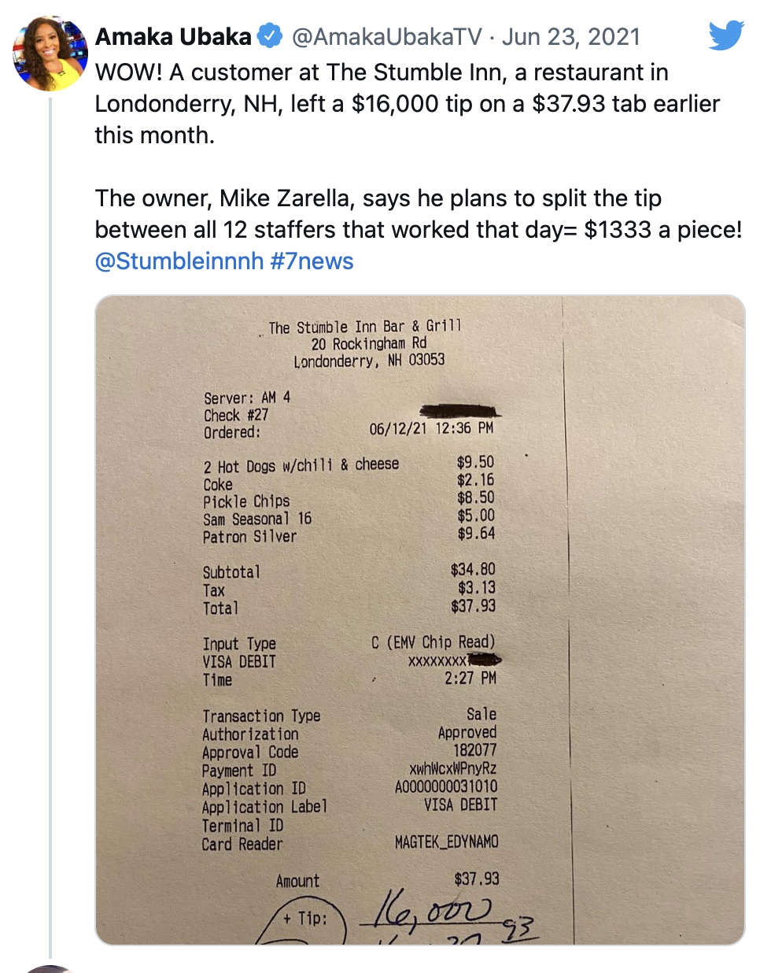The height and width of the screenshot is (973, 760).
Task: Click the blue verified badge
Action: point(271,36)
